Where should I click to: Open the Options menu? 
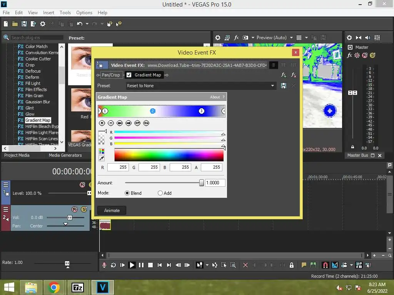click(x=84, y=13)
